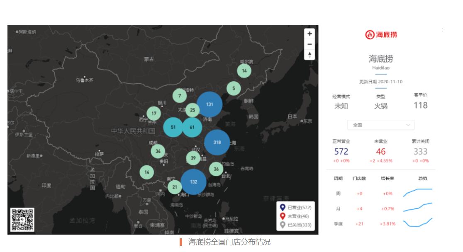Zoom out of the map with the minus button
This screenshot has height=252, width=463.
point(309,44)
